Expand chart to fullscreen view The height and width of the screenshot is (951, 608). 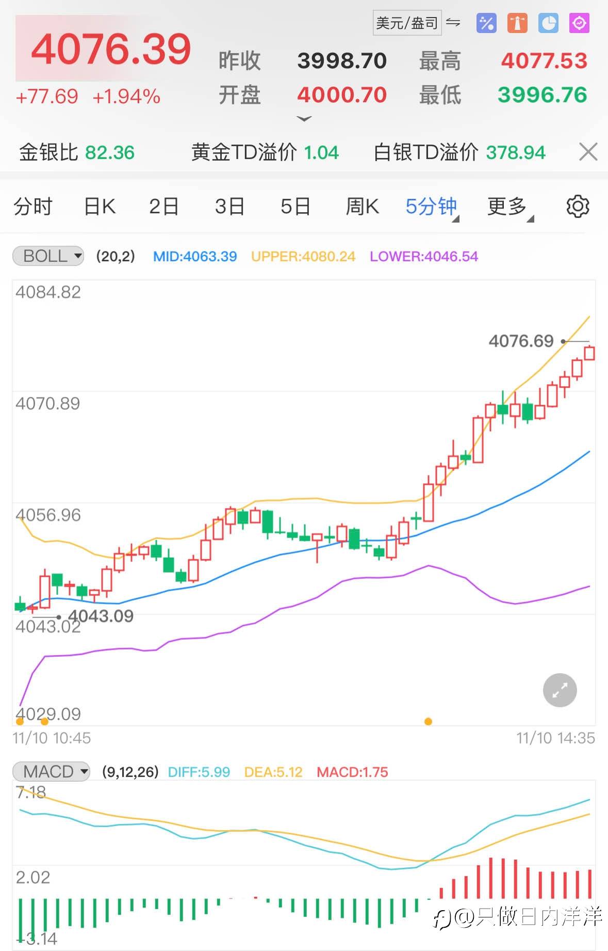[560, 690]
